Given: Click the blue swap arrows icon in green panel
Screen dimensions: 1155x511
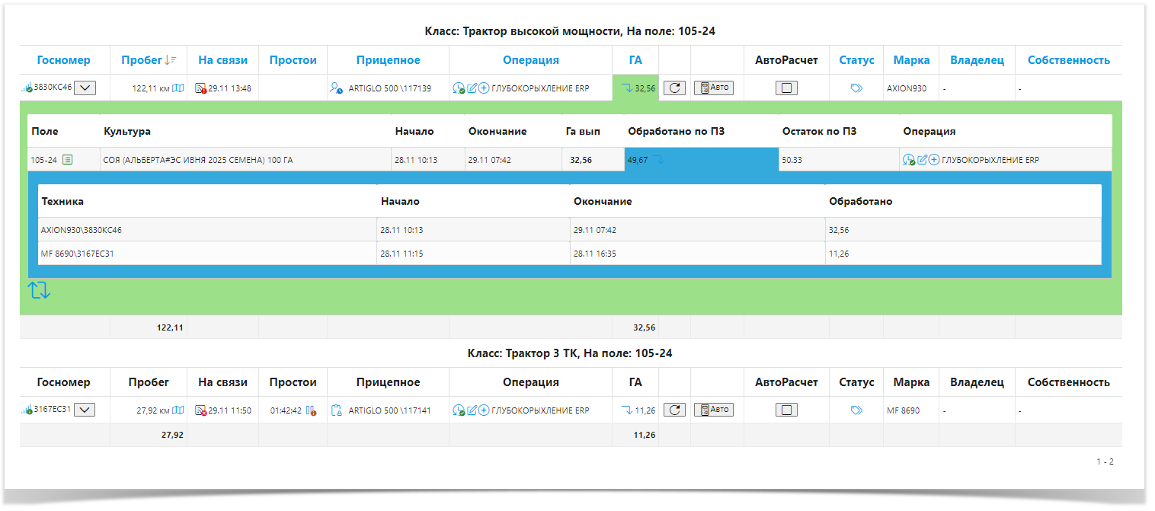Looking at the screenshot, I should pyautogui.click(x=40, y=290).
